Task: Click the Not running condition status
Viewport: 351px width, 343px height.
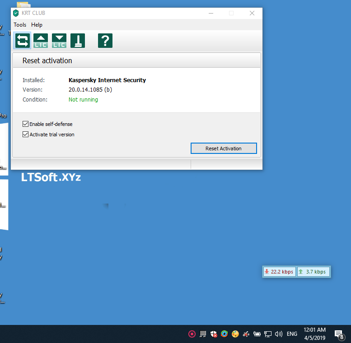Action: (83, 99)
